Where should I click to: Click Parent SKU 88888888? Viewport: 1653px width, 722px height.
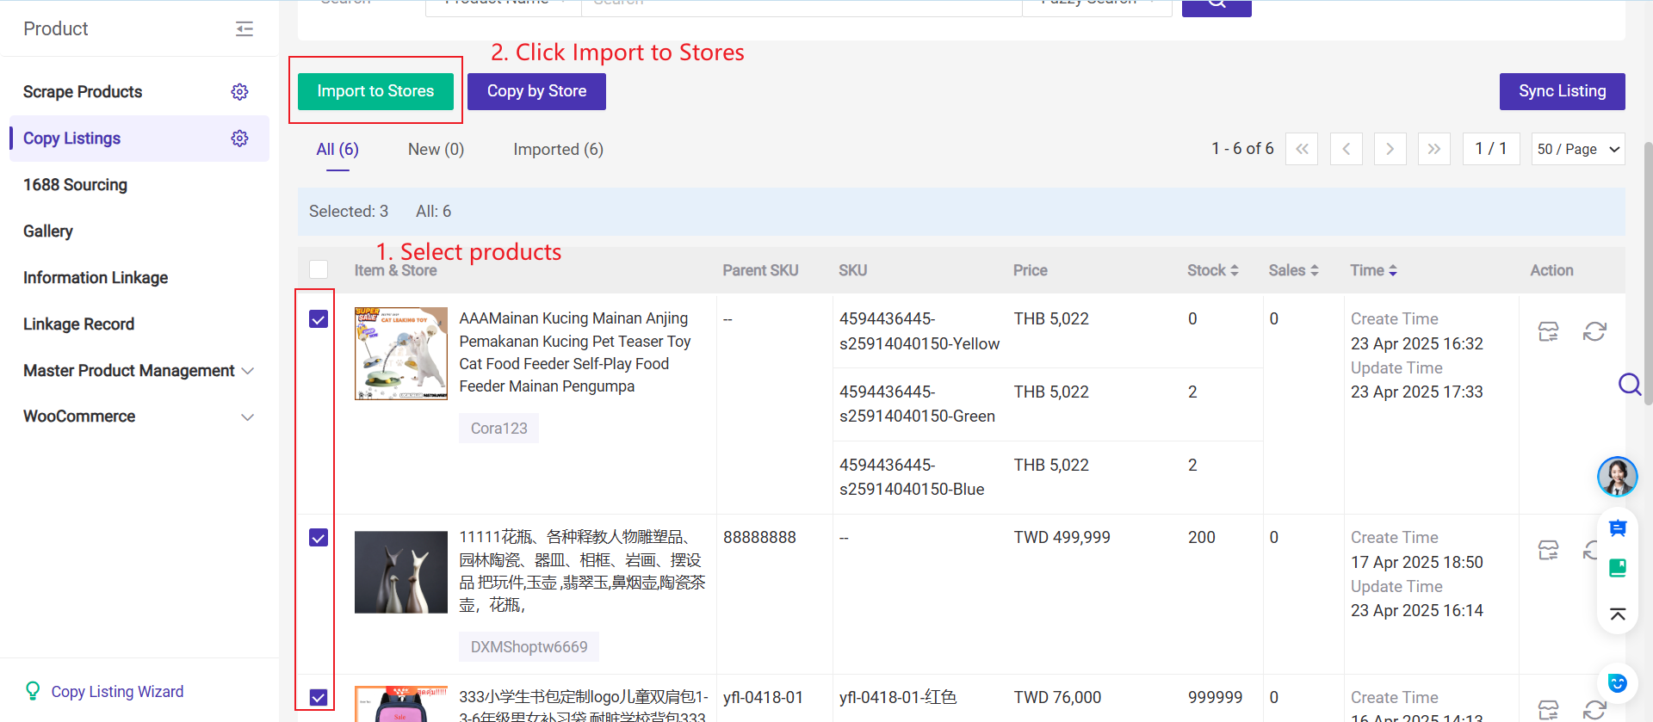click(x=759, y=538)
